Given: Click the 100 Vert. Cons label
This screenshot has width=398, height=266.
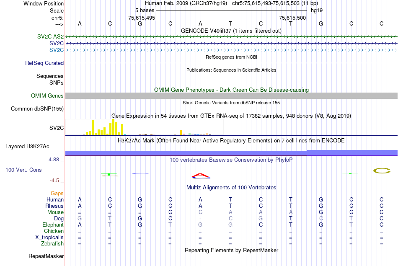Looking at the screenshot, I should [23, 170].
